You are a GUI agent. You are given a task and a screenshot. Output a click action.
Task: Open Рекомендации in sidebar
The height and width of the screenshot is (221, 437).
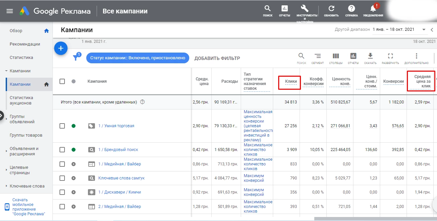[25, 44]
